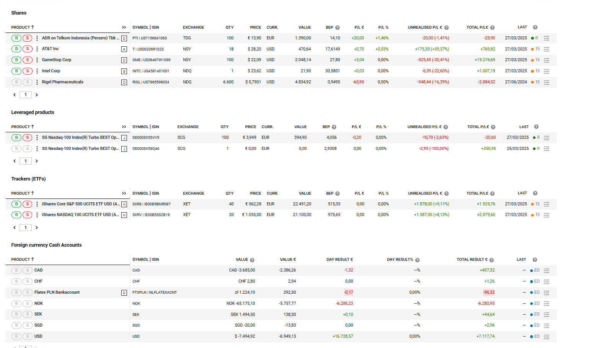Viewport: 591px width, 348px height.
Task: Click the +16.728,57 USD day result
Action: coord(343,337)
